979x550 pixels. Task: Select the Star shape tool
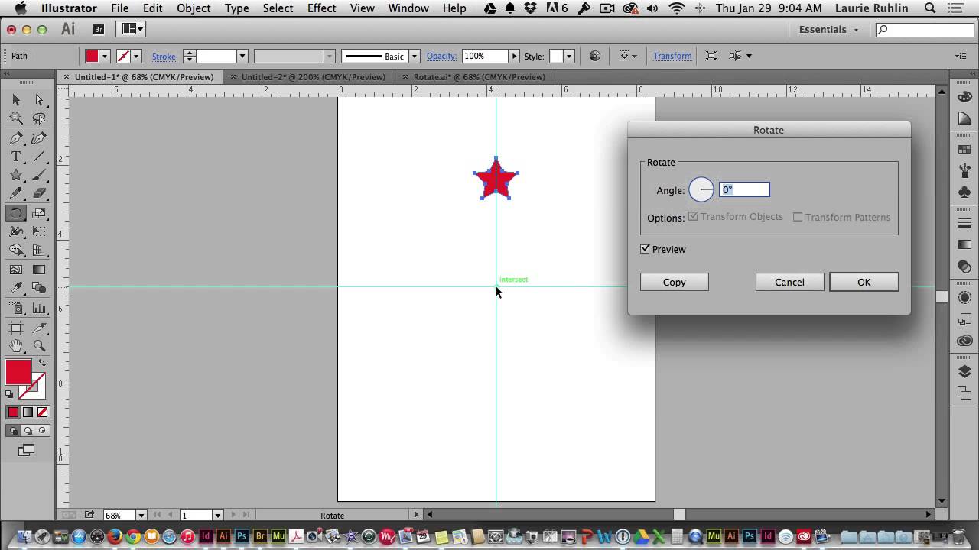[15, 176]
